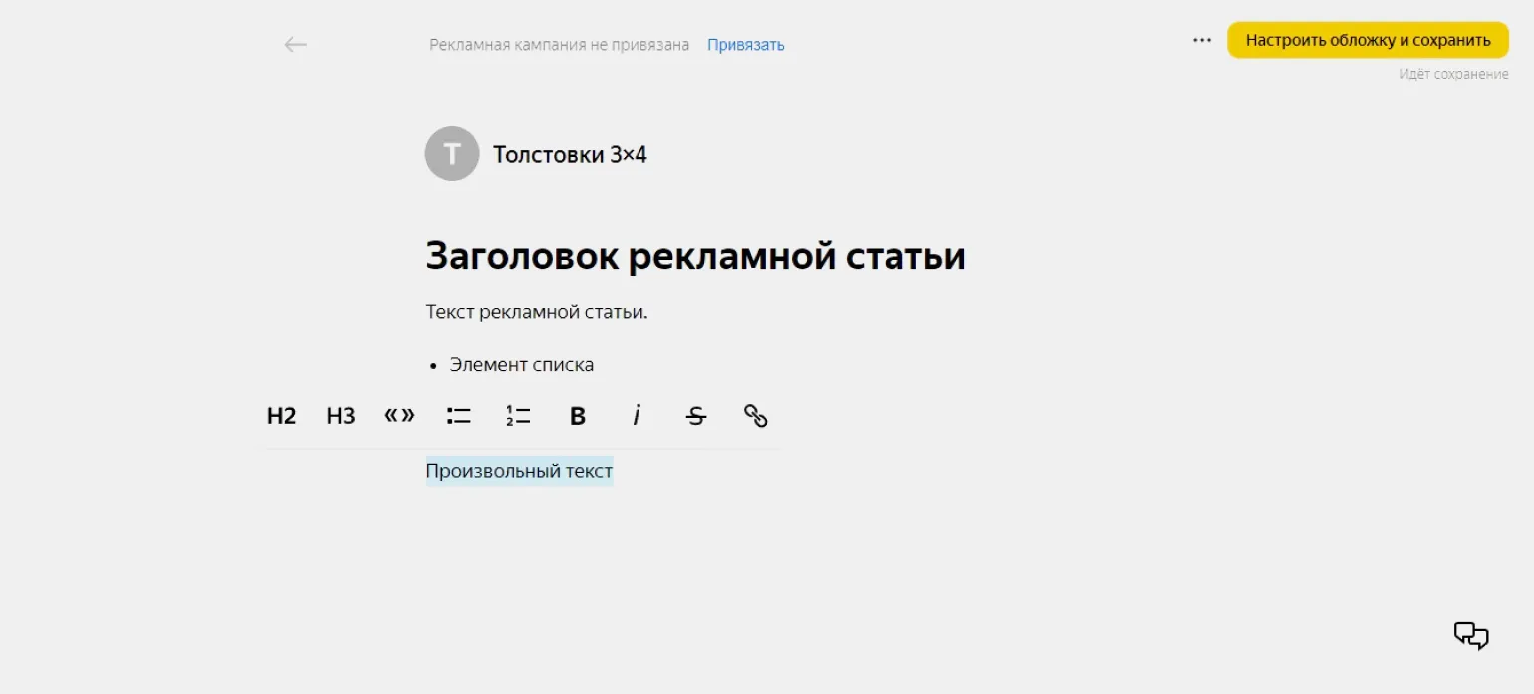Click the author avatar with letter Т
1534x694 pixels.
coord(452,153)
